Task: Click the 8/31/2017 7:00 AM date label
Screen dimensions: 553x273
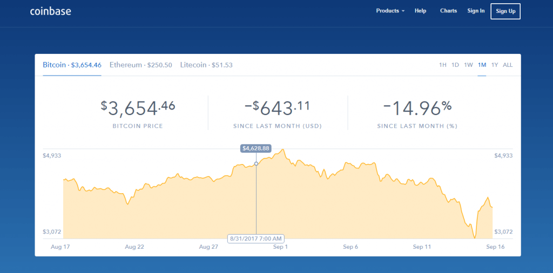Action: (256, 238)
